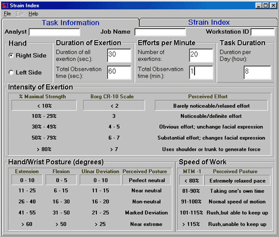Viewport: 279px width, 237px height.
Task: Select the < 10% Maximal Strength option
Action: 44,105
